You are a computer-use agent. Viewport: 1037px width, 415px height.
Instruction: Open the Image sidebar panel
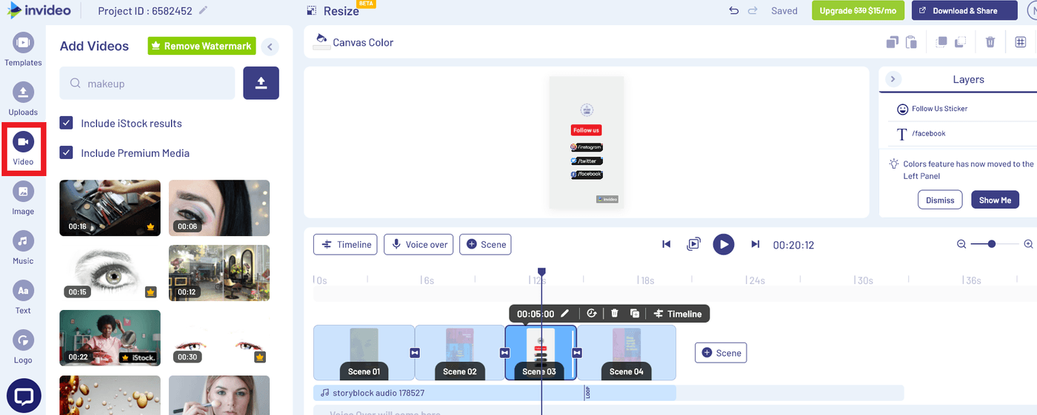coord(23,198)
